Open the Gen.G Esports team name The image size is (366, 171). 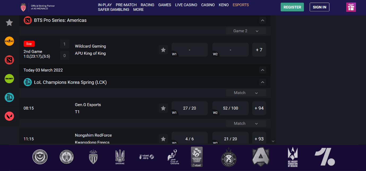click(88, 105)
